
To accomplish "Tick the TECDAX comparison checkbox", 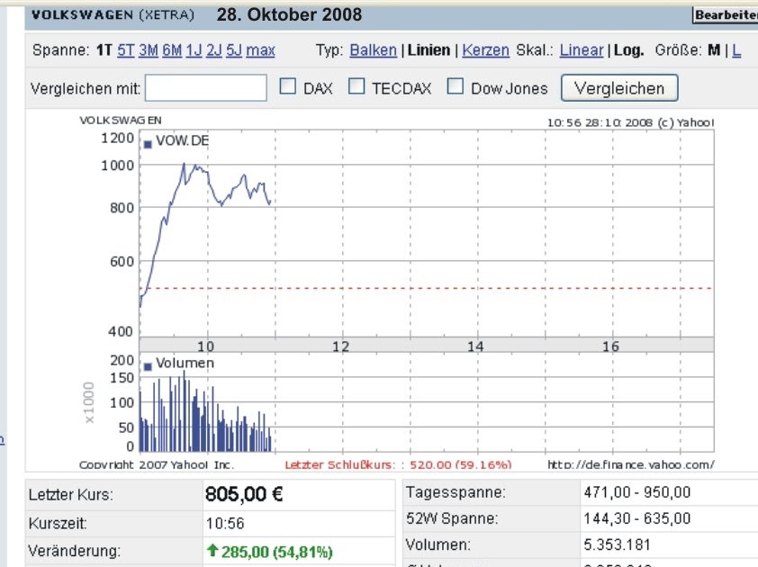I will point(356,86).
